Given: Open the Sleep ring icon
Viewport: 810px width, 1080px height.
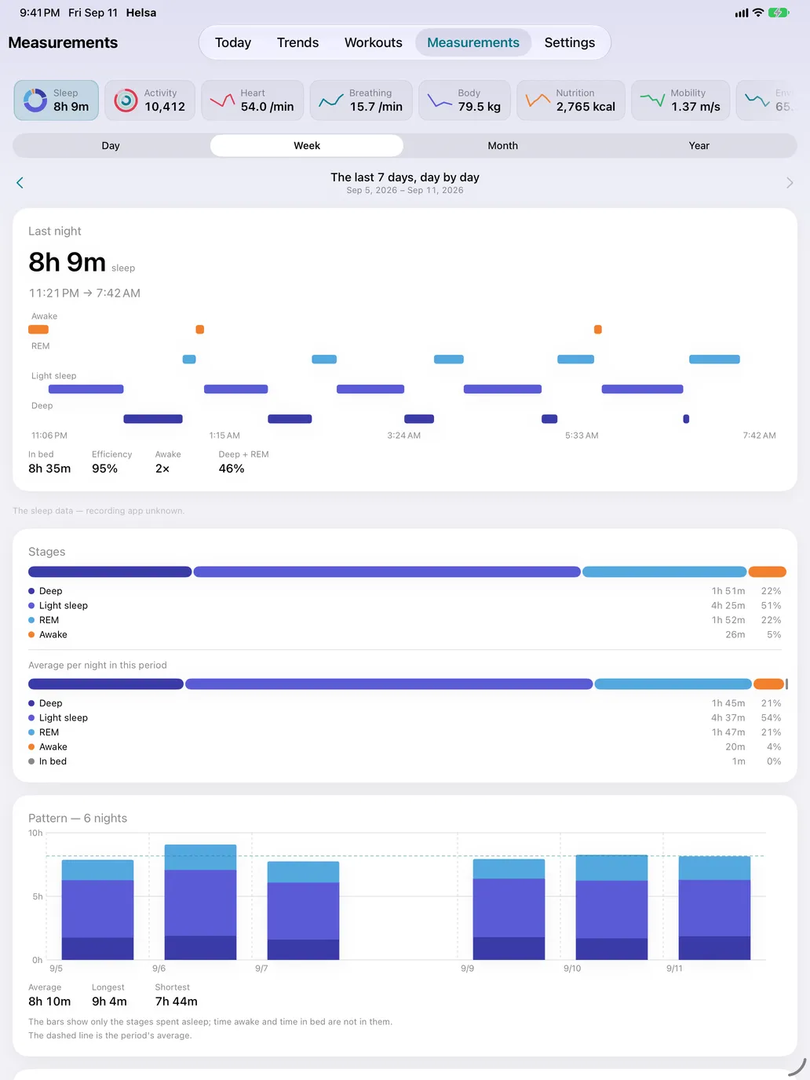Looking at the screenshot, I should (x=35, y=100).
